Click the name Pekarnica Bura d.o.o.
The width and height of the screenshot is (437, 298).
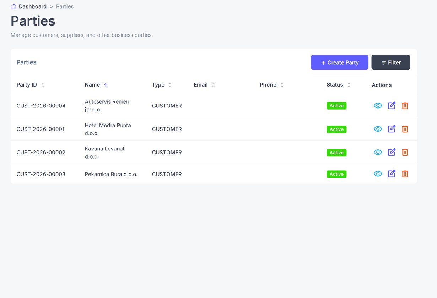coord(111,174)
